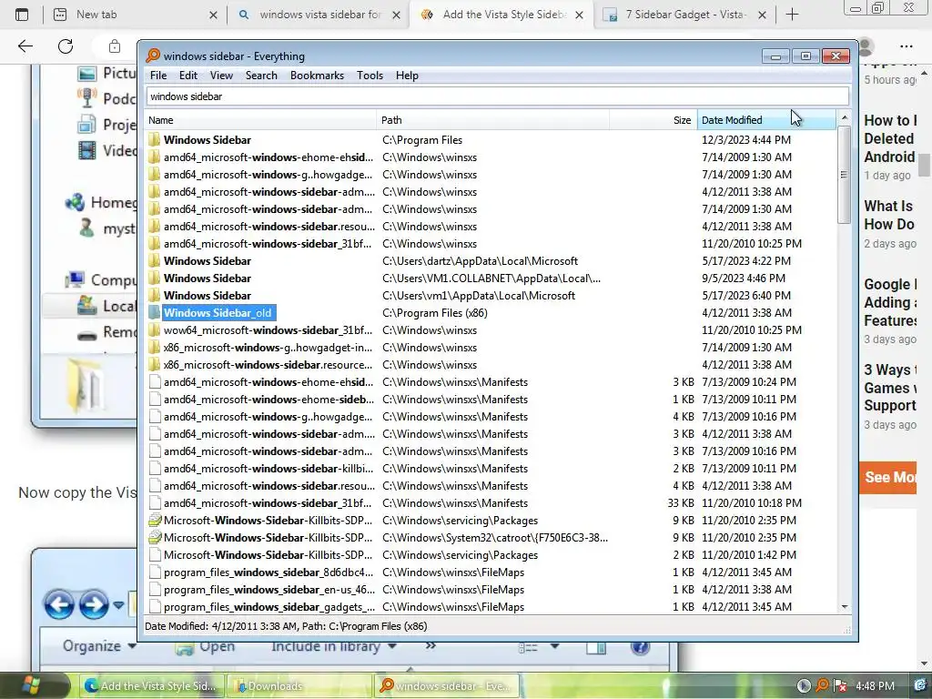Viewport: 932px width, 699px height.
Task: Click the browser refresh icon
Action: [66, 46]
